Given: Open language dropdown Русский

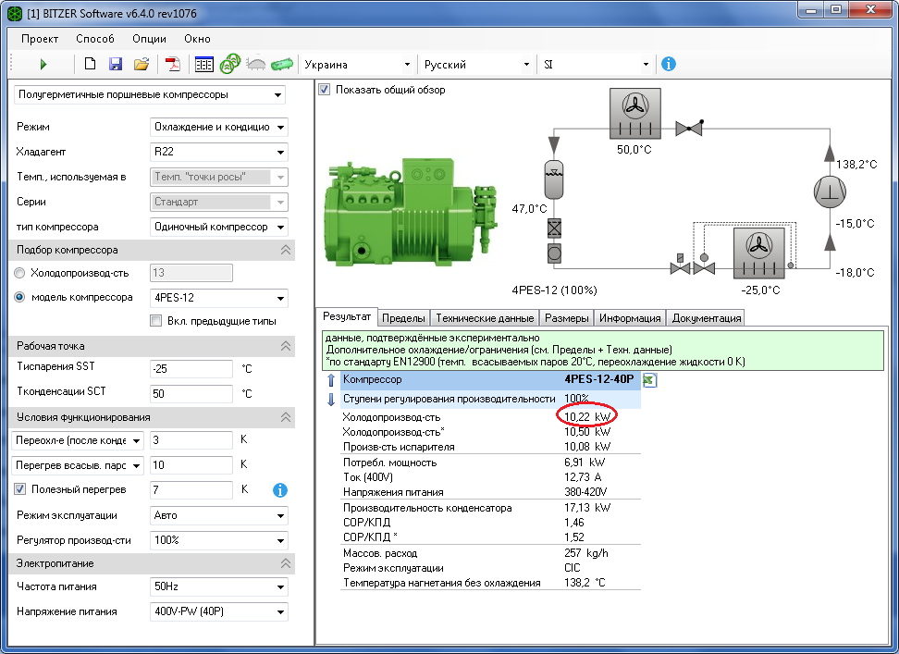Looking at the screenshot, I should point(476,64).
